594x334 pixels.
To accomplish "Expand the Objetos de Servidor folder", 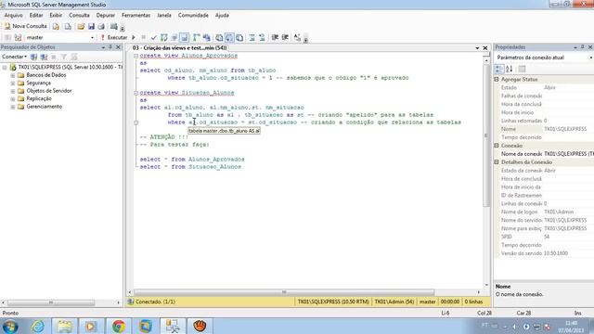I will pyautogui.click(x=12, y=91).
